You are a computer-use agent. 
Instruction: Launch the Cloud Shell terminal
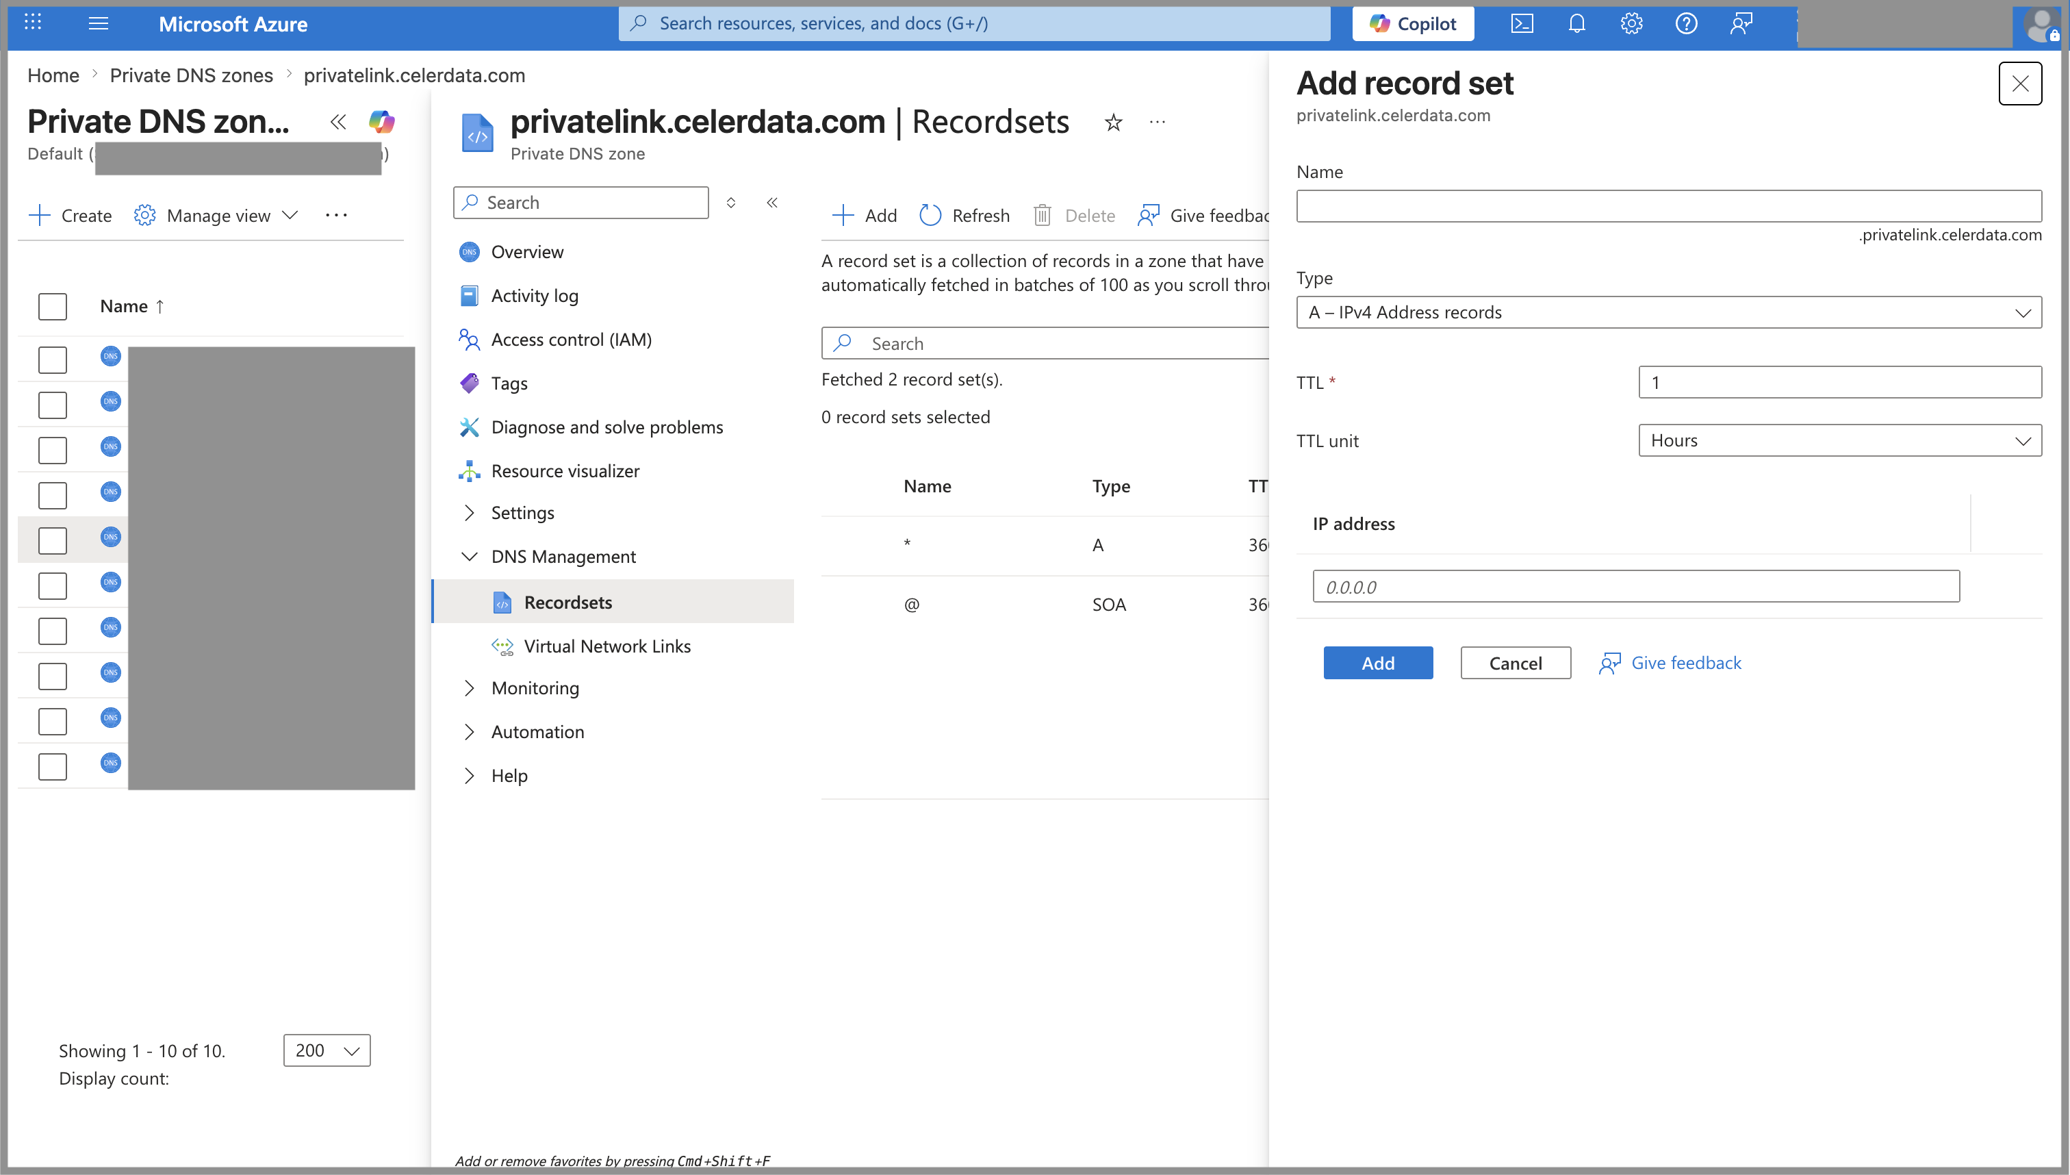click(x=1523, y=23)
